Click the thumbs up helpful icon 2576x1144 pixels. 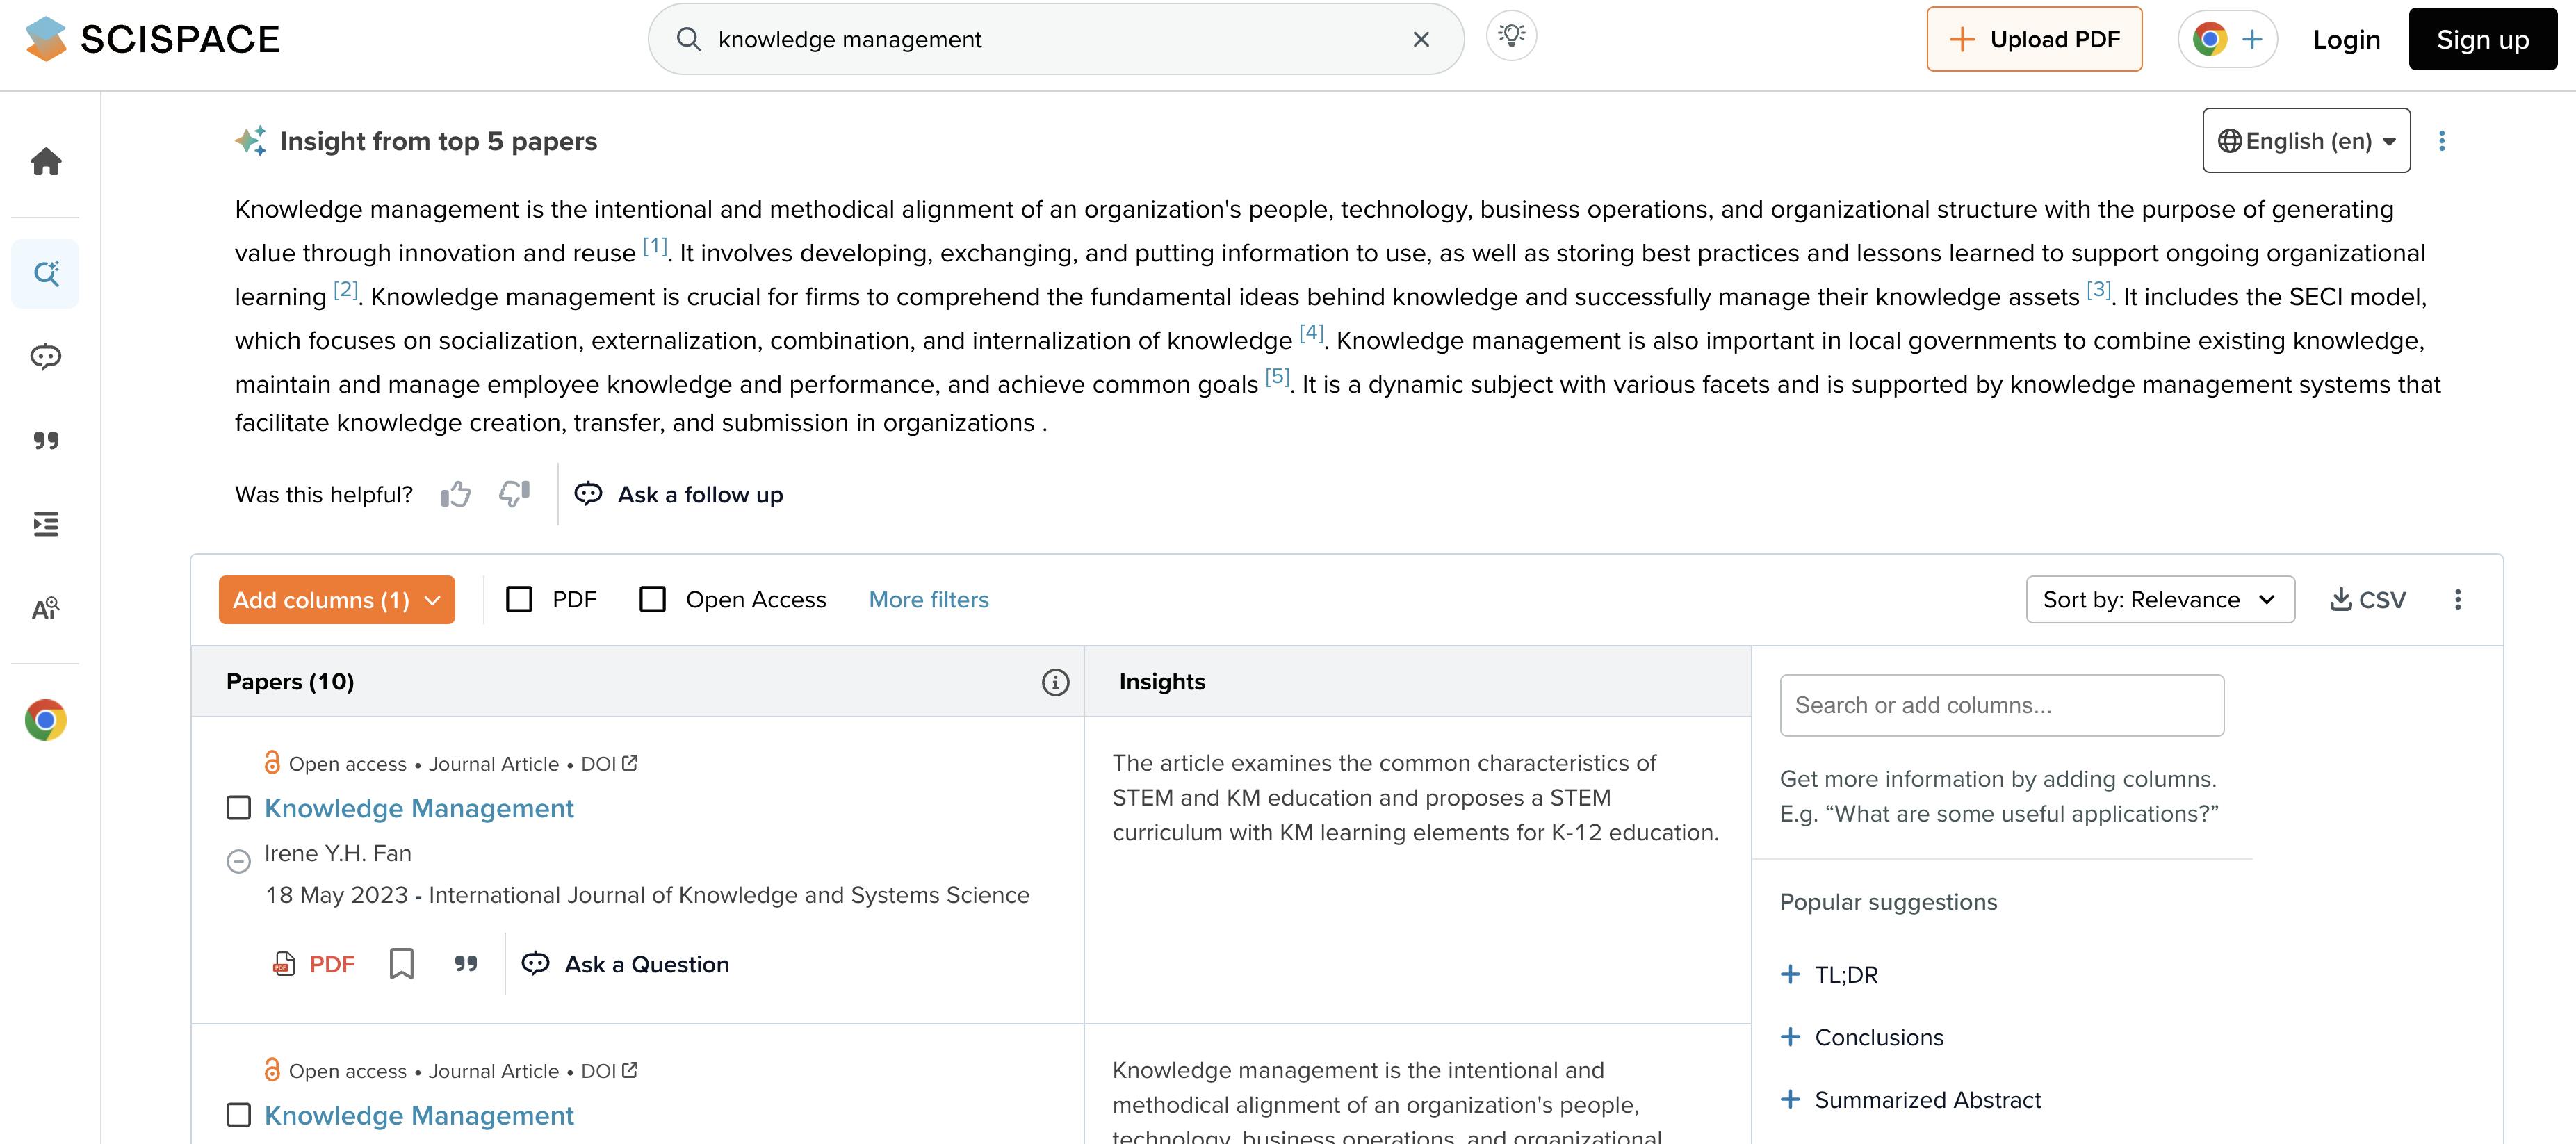tap(456, 494)
